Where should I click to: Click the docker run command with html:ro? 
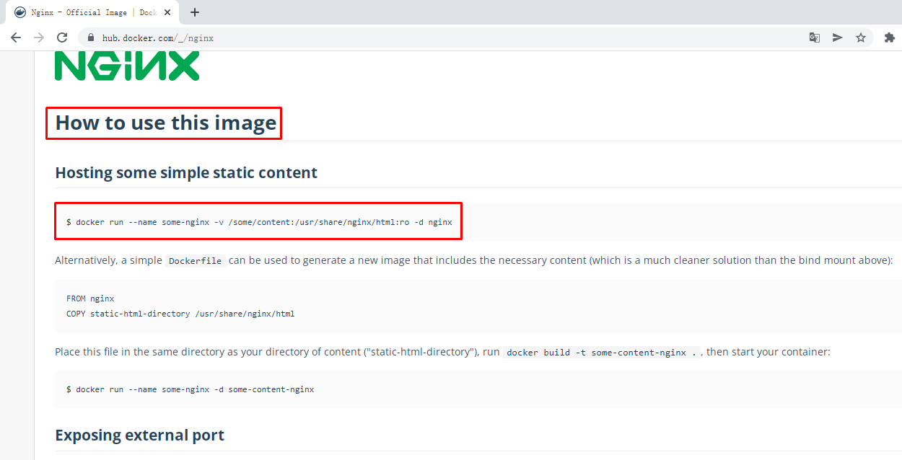(259, 222)
